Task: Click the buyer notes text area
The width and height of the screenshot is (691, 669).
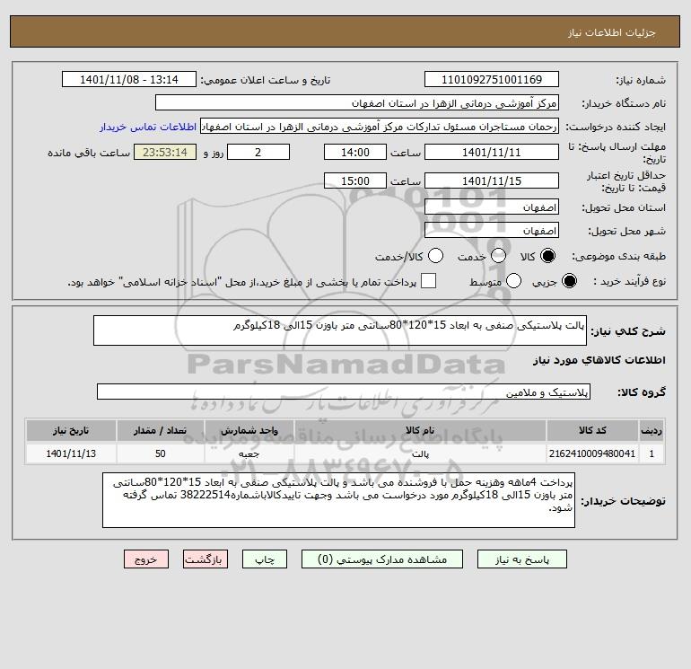Action: (x=338, y=500)
